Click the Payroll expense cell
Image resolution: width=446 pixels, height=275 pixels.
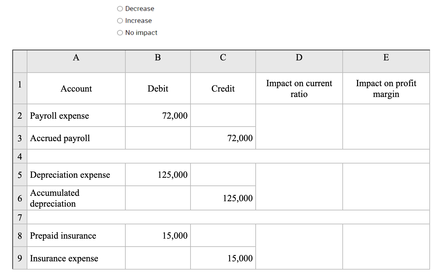(76, 116)
